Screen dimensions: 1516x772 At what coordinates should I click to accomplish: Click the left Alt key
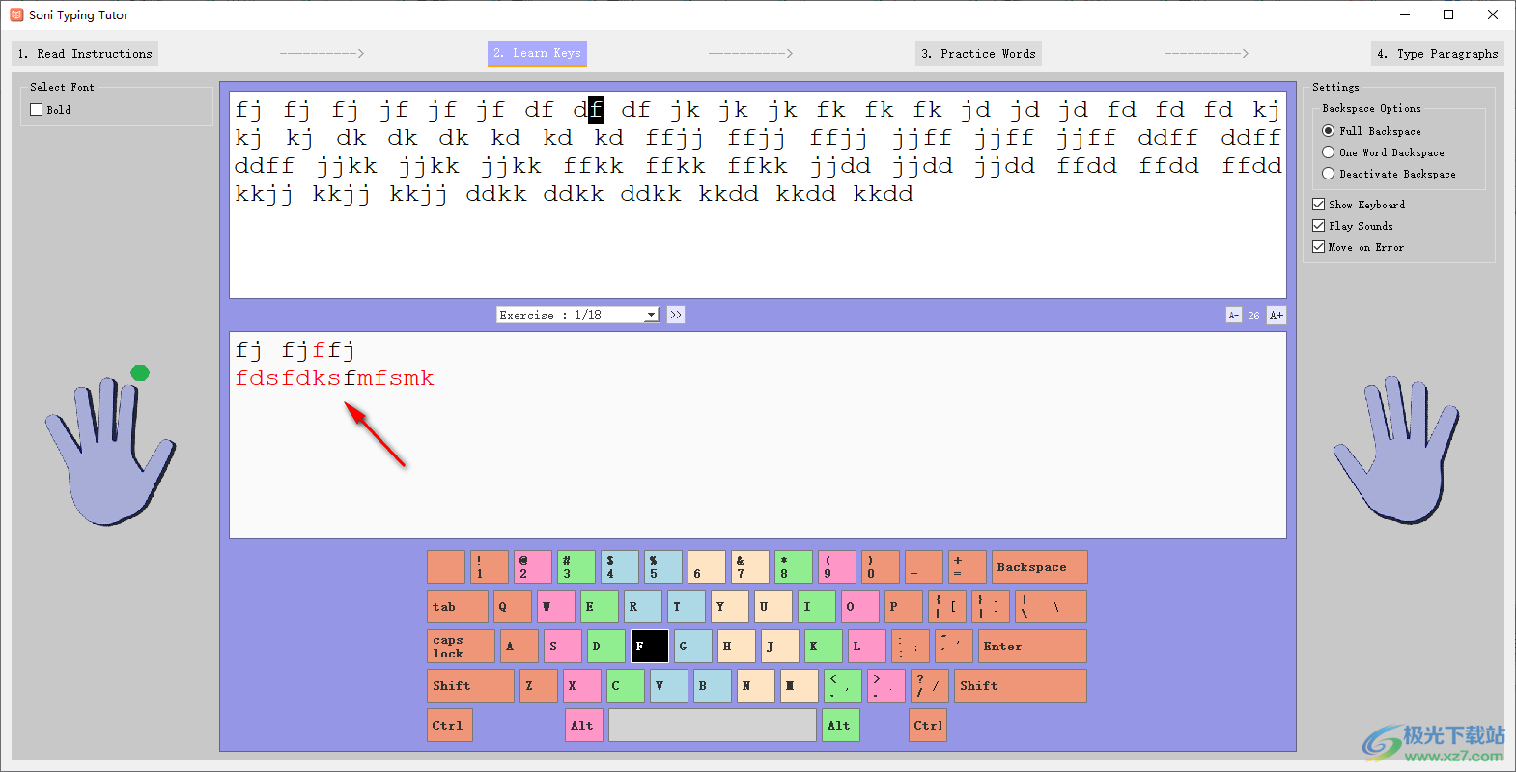click(584, 726)
